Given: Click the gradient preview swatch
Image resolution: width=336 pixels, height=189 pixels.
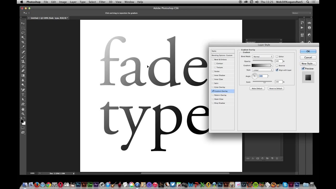Looking at the screenshot, I should (x=261, y=66).
